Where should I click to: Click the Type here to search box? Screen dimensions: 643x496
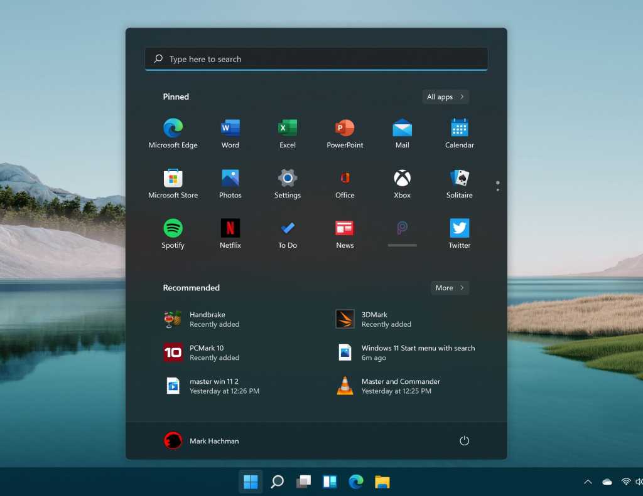pyautogui.click(x=316, y=59)
